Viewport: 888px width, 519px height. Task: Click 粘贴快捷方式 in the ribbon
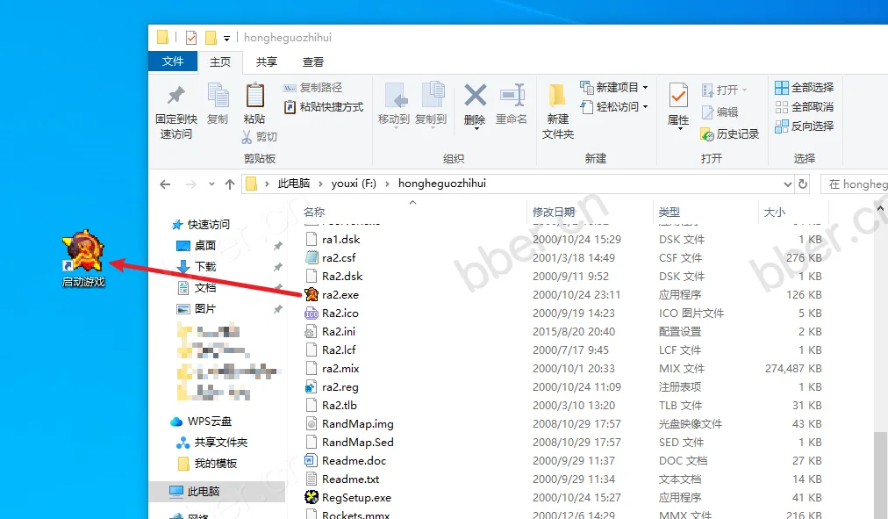click(x=324, y=107)
